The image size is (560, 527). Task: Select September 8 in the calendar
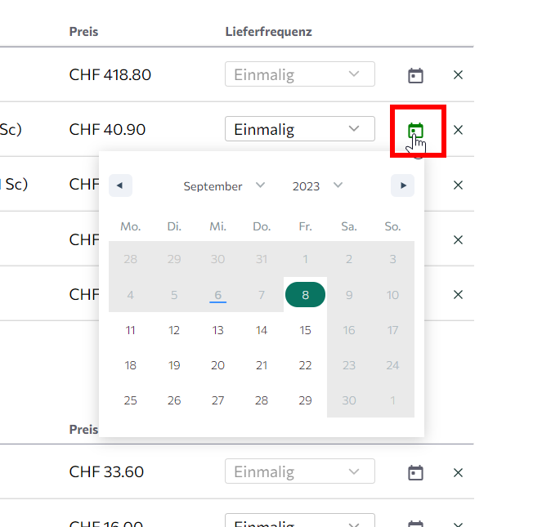click(x=305, y=295)
